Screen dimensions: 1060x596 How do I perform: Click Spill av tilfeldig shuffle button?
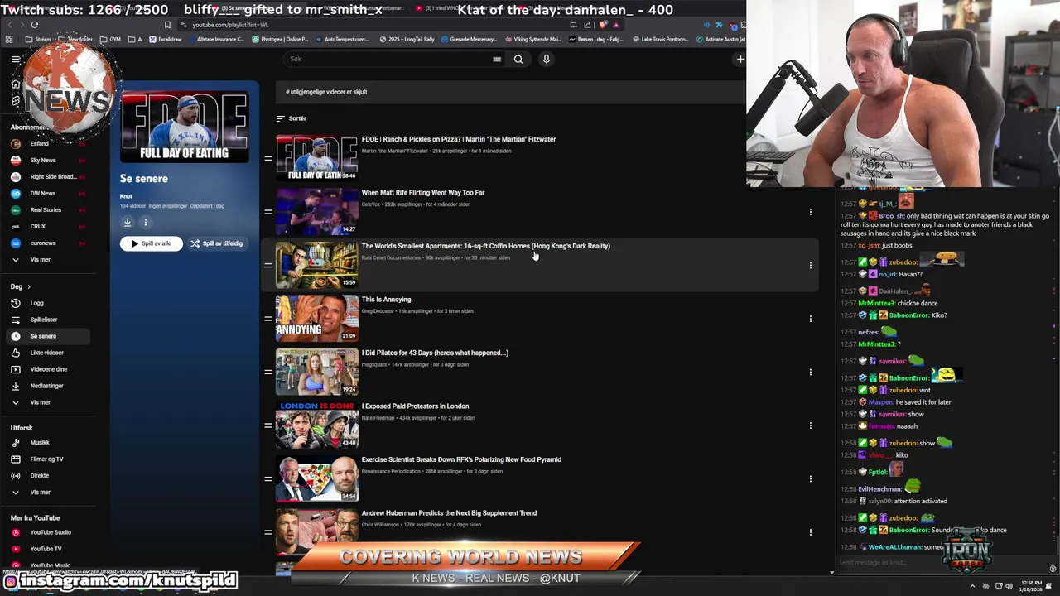point(216,243)
